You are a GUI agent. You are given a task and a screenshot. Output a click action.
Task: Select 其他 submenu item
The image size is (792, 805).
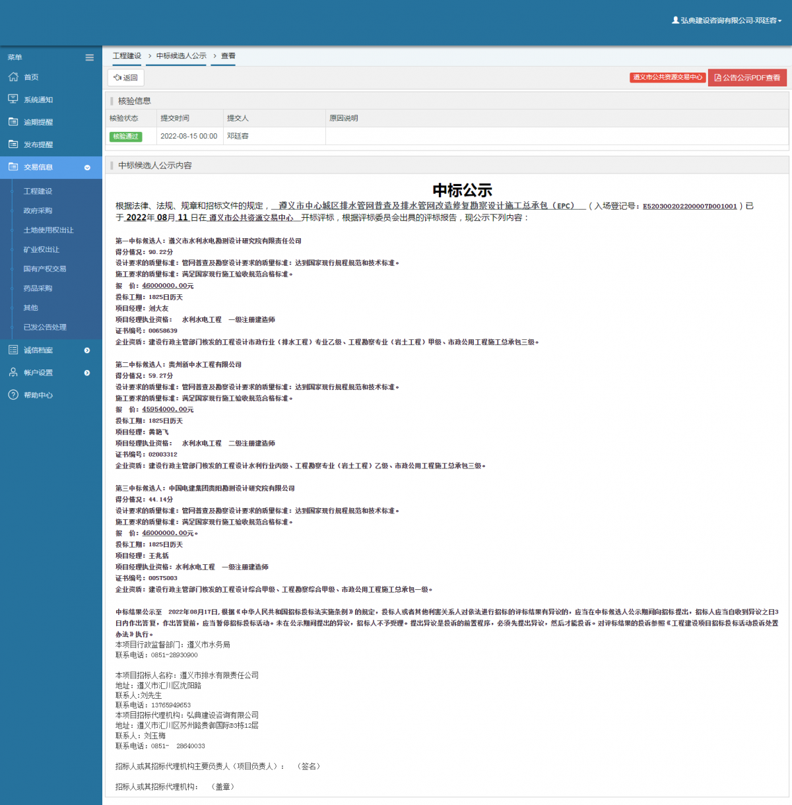tap(30, 307)
